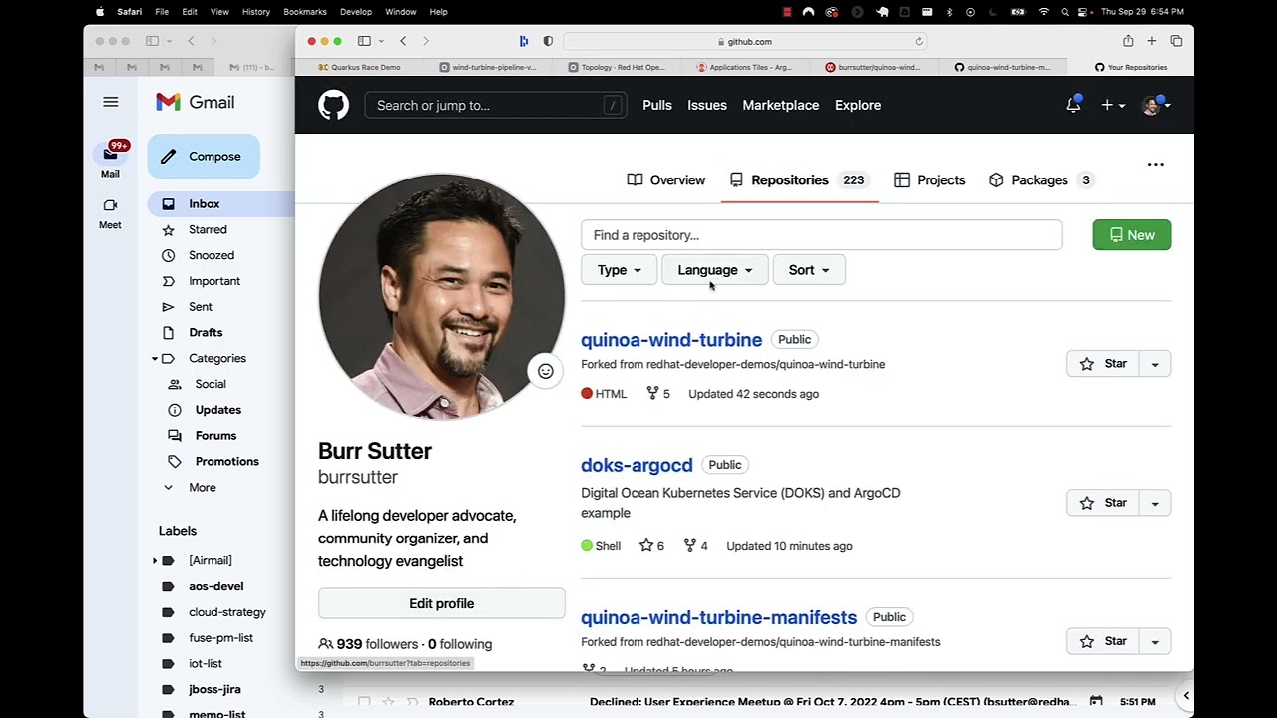Open the user avatar menu in GitHub header
This screenshot has width=1277, height=718.
click(x=1155, y=105)
